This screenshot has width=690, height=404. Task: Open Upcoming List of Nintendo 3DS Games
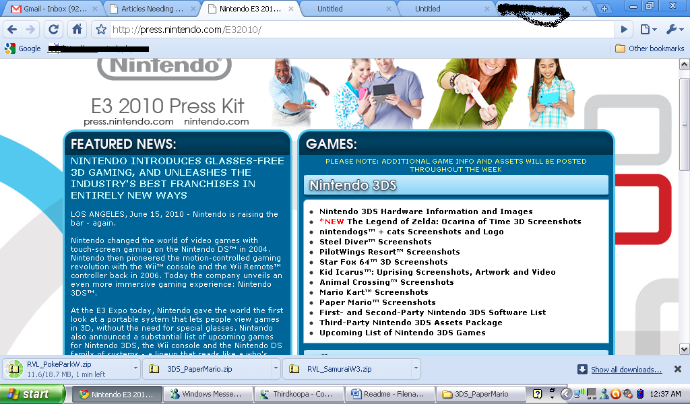[x=402, y=333]
